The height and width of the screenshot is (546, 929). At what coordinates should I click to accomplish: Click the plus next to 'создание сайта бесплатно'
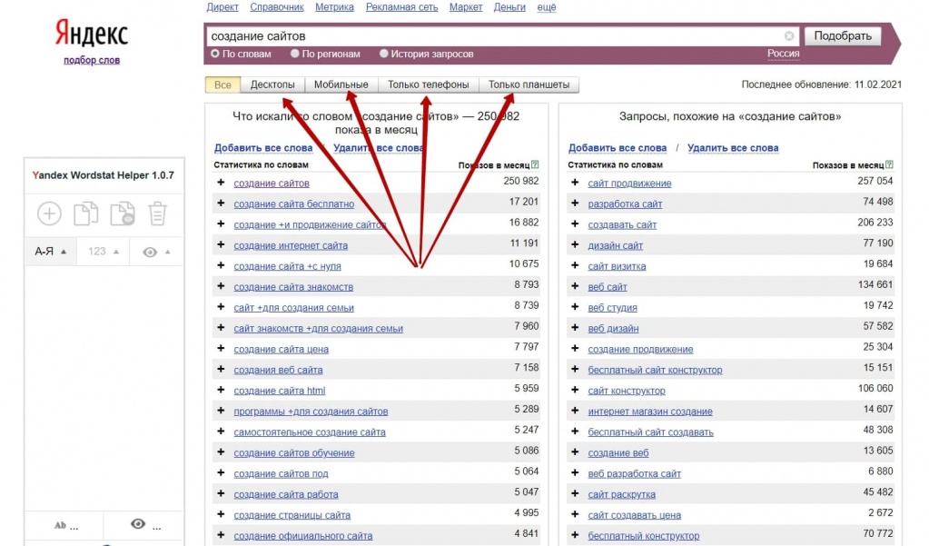tap(221, 204)
